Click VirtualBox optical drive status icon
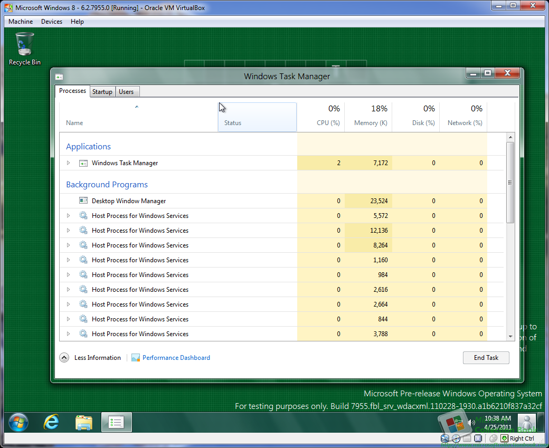This screenshot has width=549, height=448. pyautogui.click(x=456, y=438)
